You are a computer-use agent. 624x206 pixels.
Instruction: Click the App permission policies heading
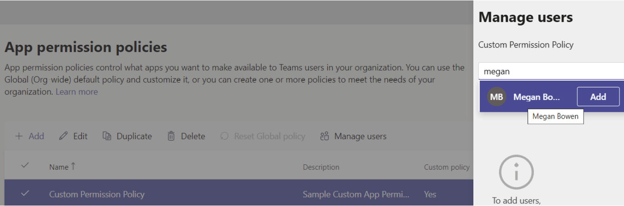86,47
